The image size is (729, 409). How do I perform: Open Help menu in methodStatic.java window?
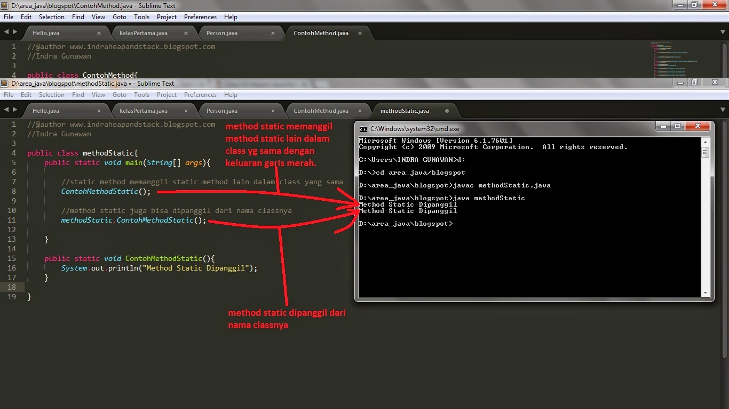pos(231,95)
